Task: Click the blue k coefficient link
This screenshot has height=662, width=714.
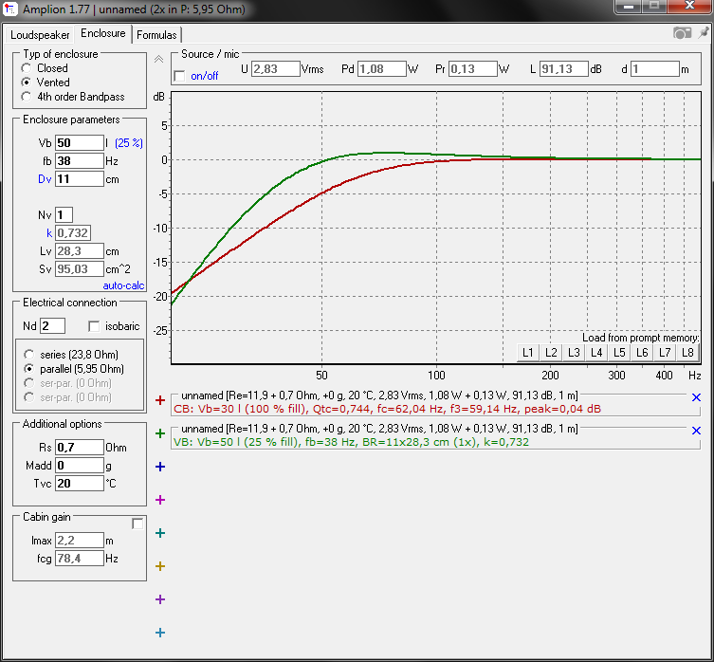Action: pos(49,233)
